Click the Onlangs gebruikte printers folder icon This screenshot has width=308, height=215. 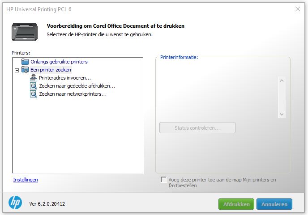[x=25, y=62]
